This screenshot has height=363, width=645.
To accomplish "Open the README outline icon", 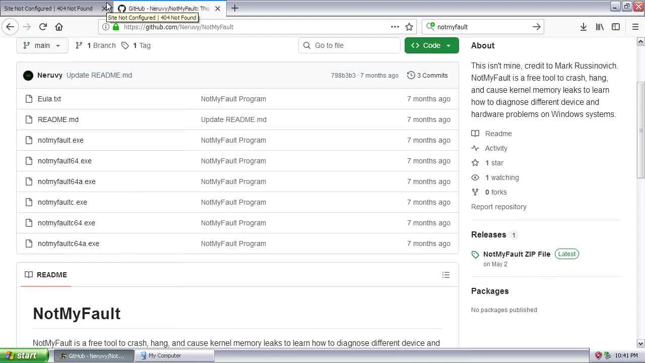I will click(x=446, y=275).
